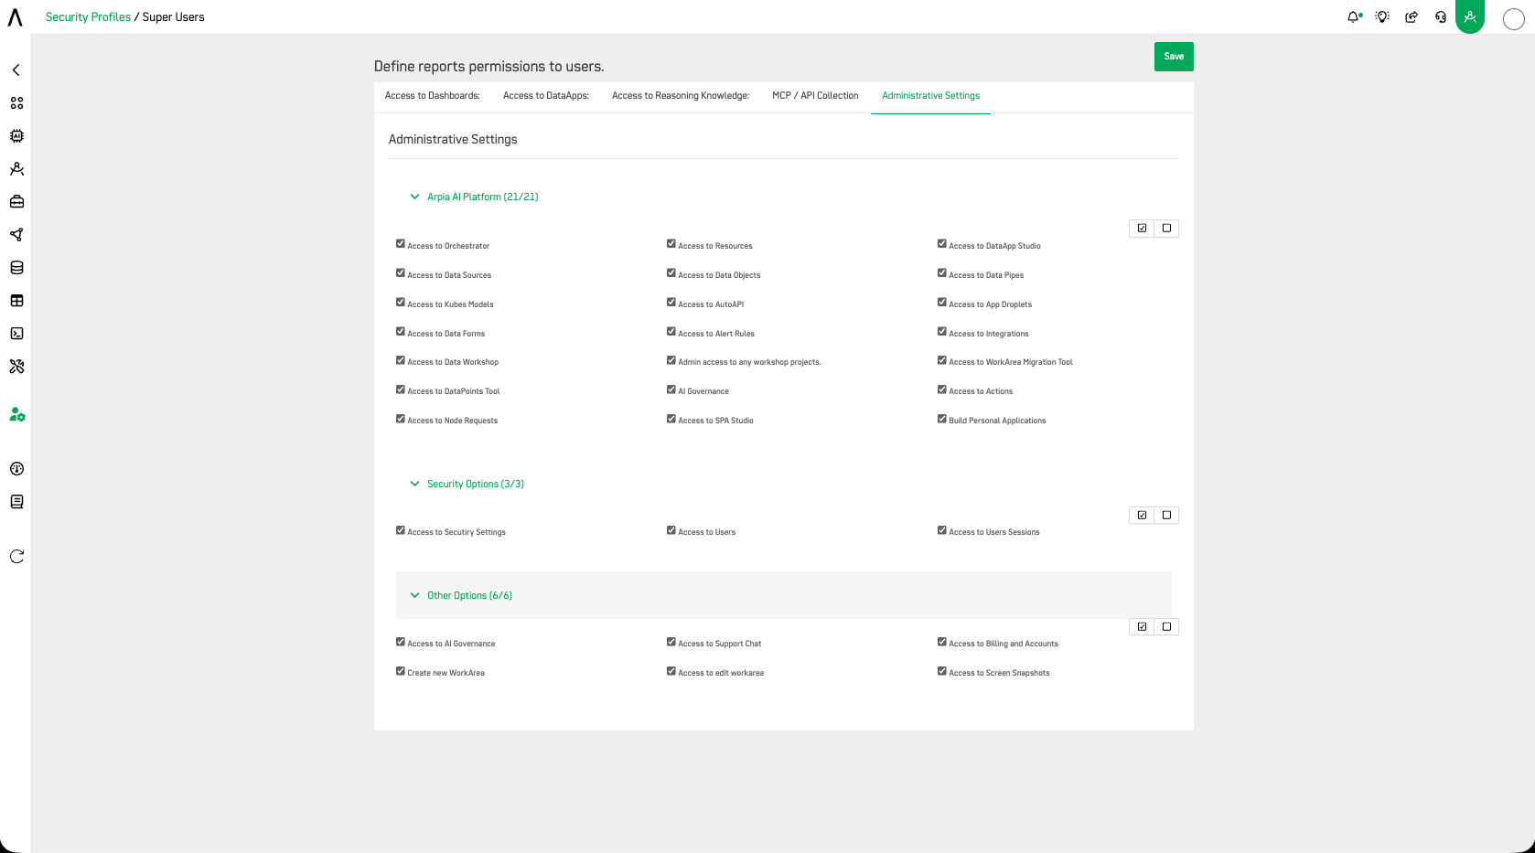Click the green compass studio icon in header
Image resolution: width=1535 pixels, height=853 pixels.
click(x=1470, y=16)
